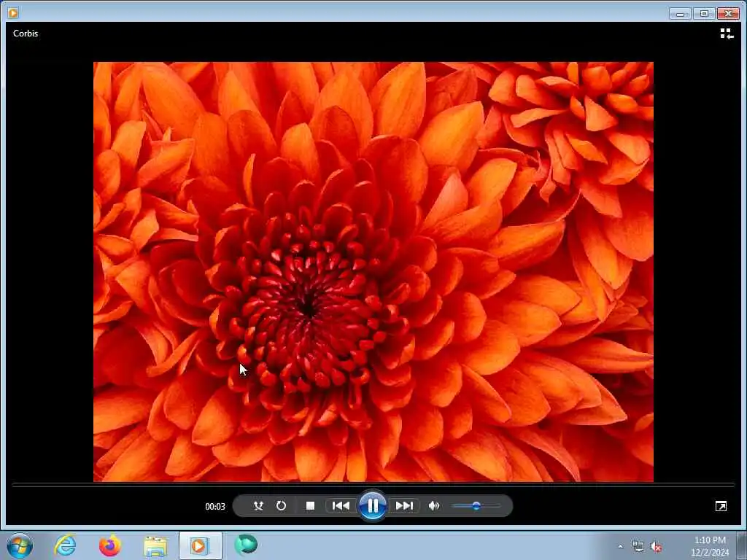Image resolution: width=747 pixels, height=560 pixels.
Task: Skip to next item
Action: pos(404,506)
